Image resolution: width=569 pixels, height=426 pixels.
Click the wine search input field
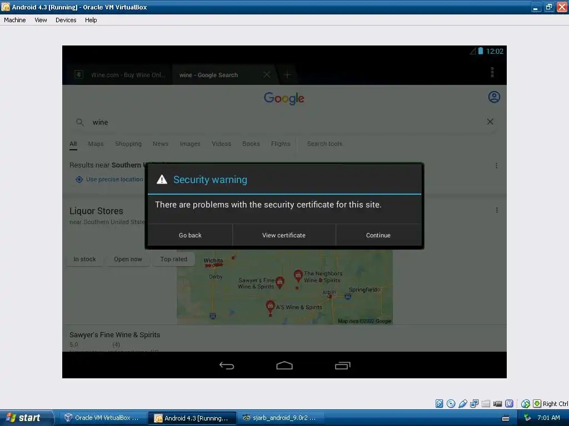point(283,122)
